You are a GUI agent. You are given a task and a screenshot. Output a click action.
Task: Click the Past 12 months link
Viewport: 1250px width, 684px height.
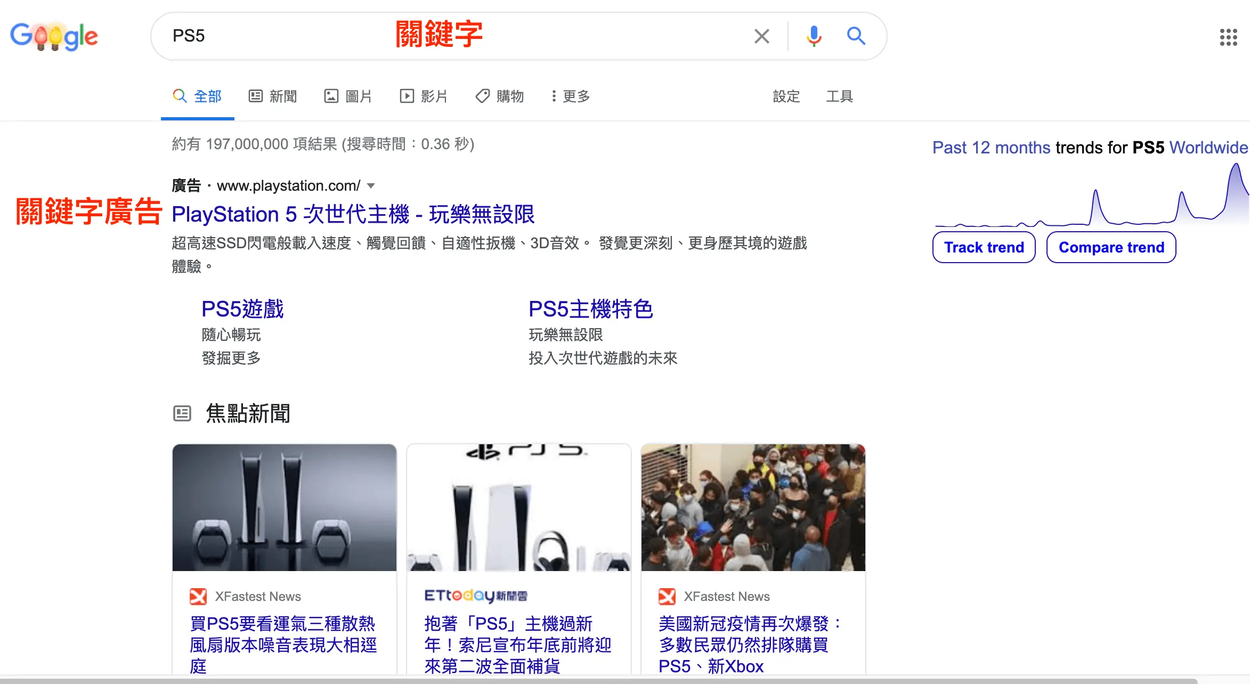[x=991, y=148]
